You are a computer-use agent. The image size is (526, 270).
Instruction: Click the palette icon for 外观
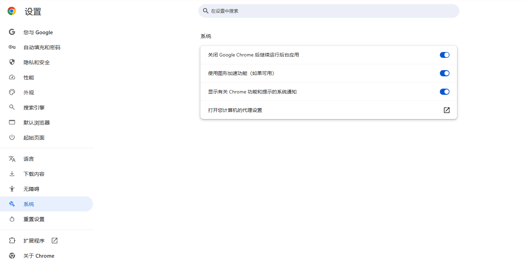click(x=12, y=92)
